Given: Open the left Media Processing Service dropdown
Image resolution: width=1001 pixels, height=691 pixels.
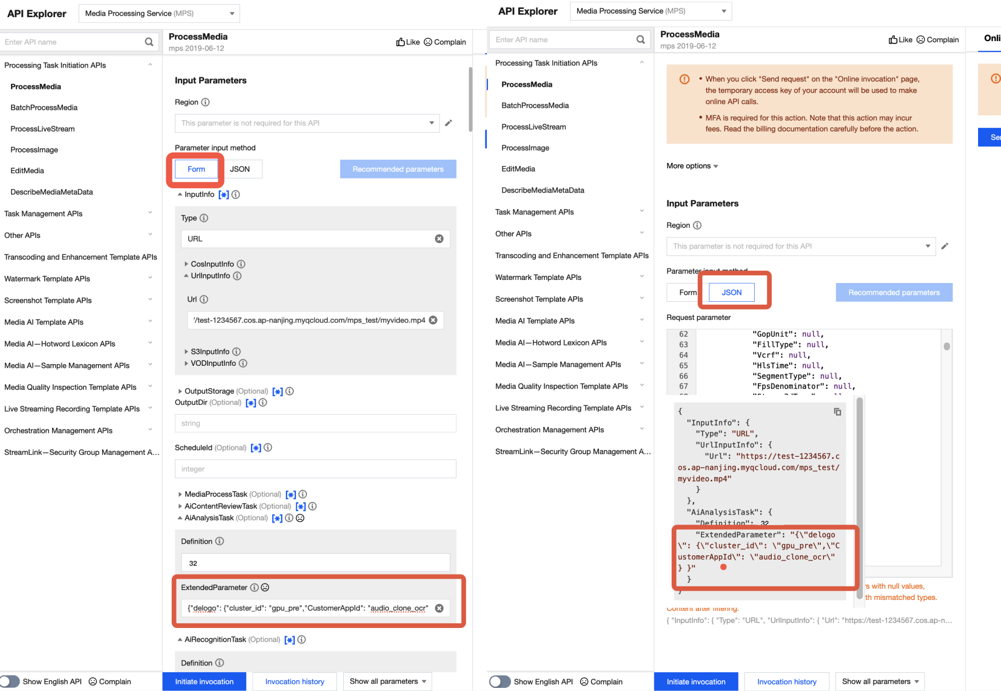Looking at the screenshot, I should [159, 14].
